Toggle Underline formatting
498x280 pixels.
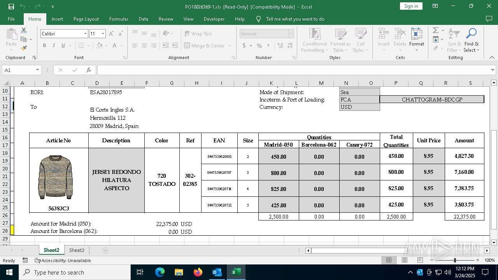(x=63, y=45)
